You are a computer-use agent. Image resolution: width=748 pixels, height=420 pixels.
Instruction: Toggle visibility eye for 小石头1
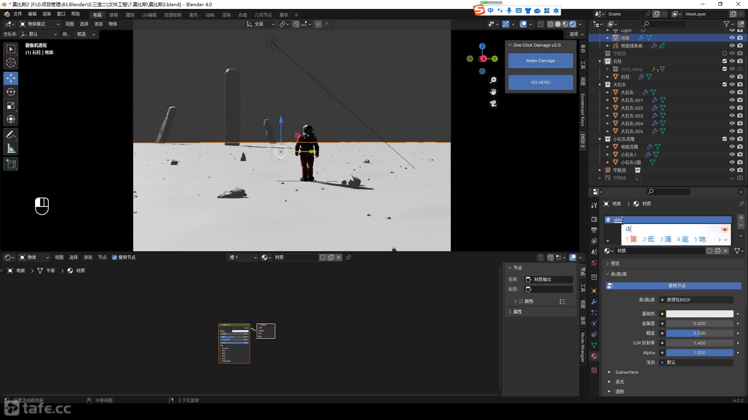(732, 154)
